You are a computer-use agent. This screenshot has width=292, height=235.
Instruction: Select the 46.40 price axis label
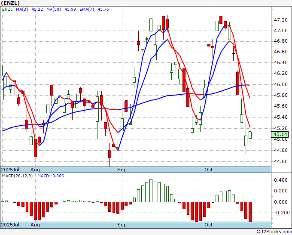[281, 62]
